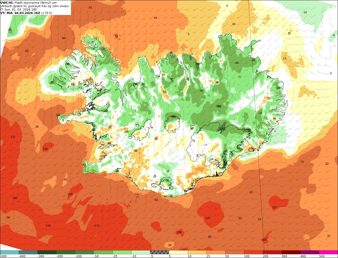This screenshot has width=338, height=258.
Task: Click the flux value '11' on the map
Action: pos(289,33)
